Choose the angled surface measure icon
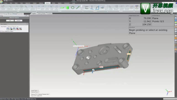Viewport: 177px width, 100px height. 103,8
